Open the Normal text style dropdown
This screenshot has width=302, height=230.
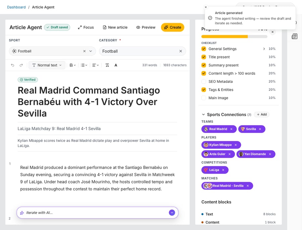pyautogui.click(x=47, y=65)
